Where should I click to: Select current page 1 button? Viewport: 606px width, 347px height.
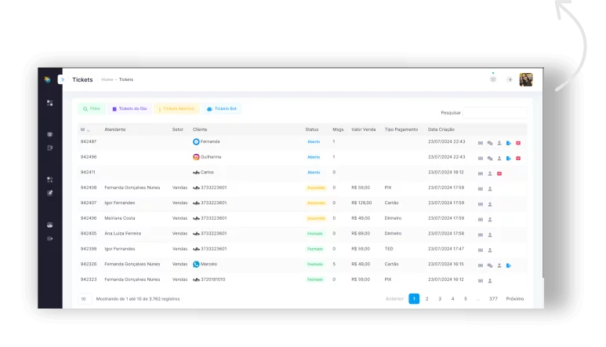[x=414, y=298]
